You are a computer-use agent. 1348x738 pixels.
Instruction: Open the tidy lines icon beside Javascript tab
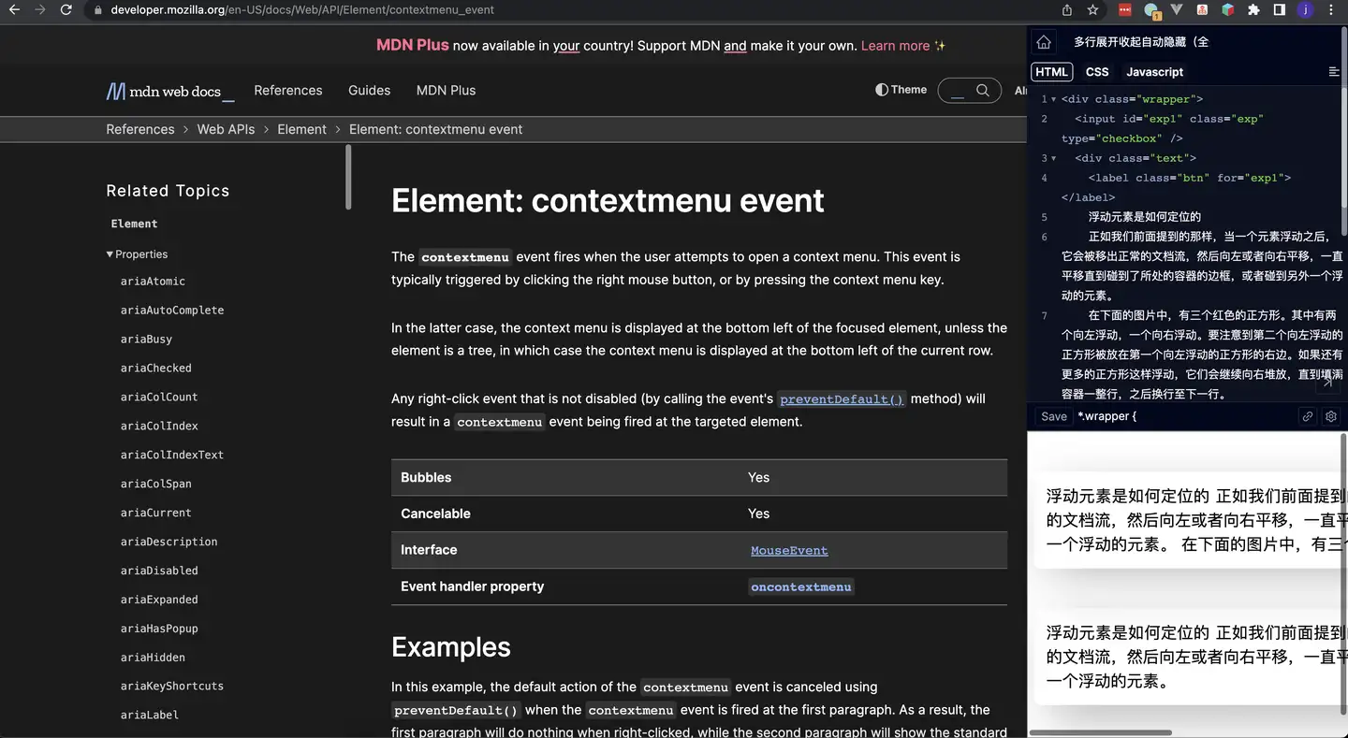[1334, 72]
